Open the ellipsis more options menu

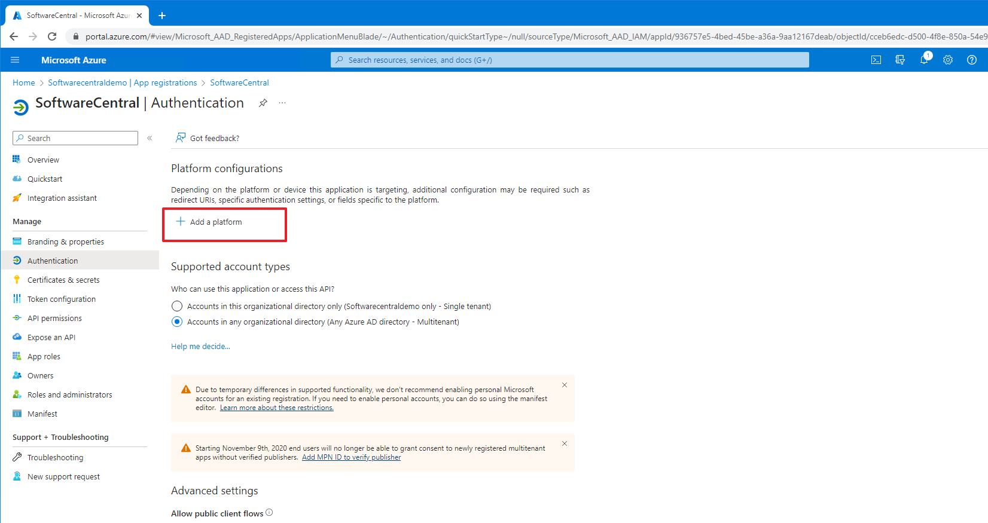coord(282,103)
